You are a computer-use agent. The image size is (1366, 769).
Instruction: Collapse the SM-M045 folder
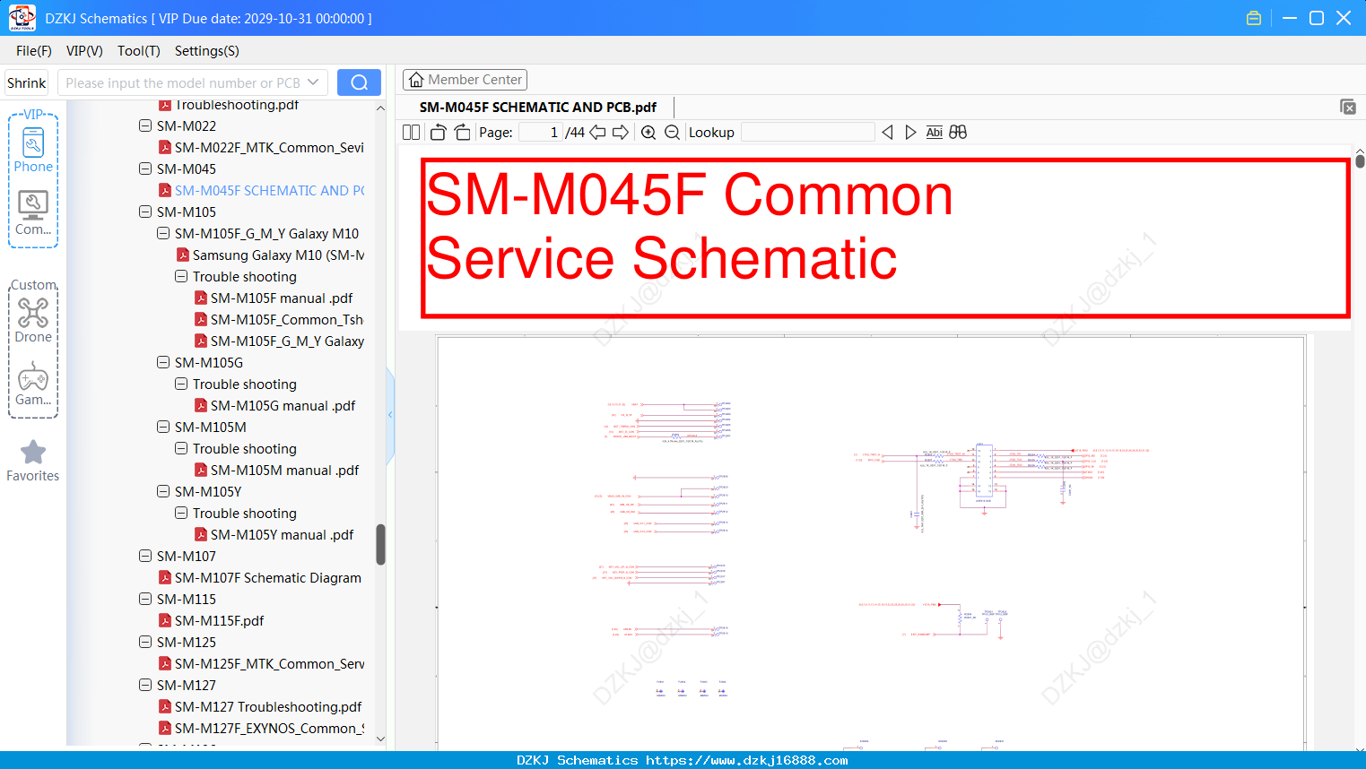tap(145, 169)
